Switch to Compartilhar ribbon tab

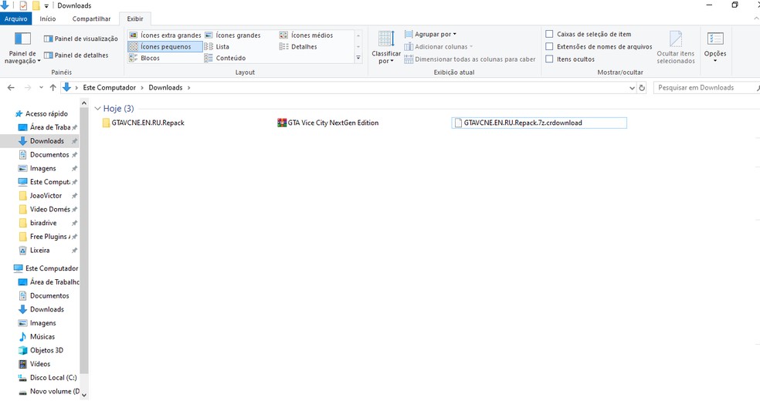click(91, 19)
